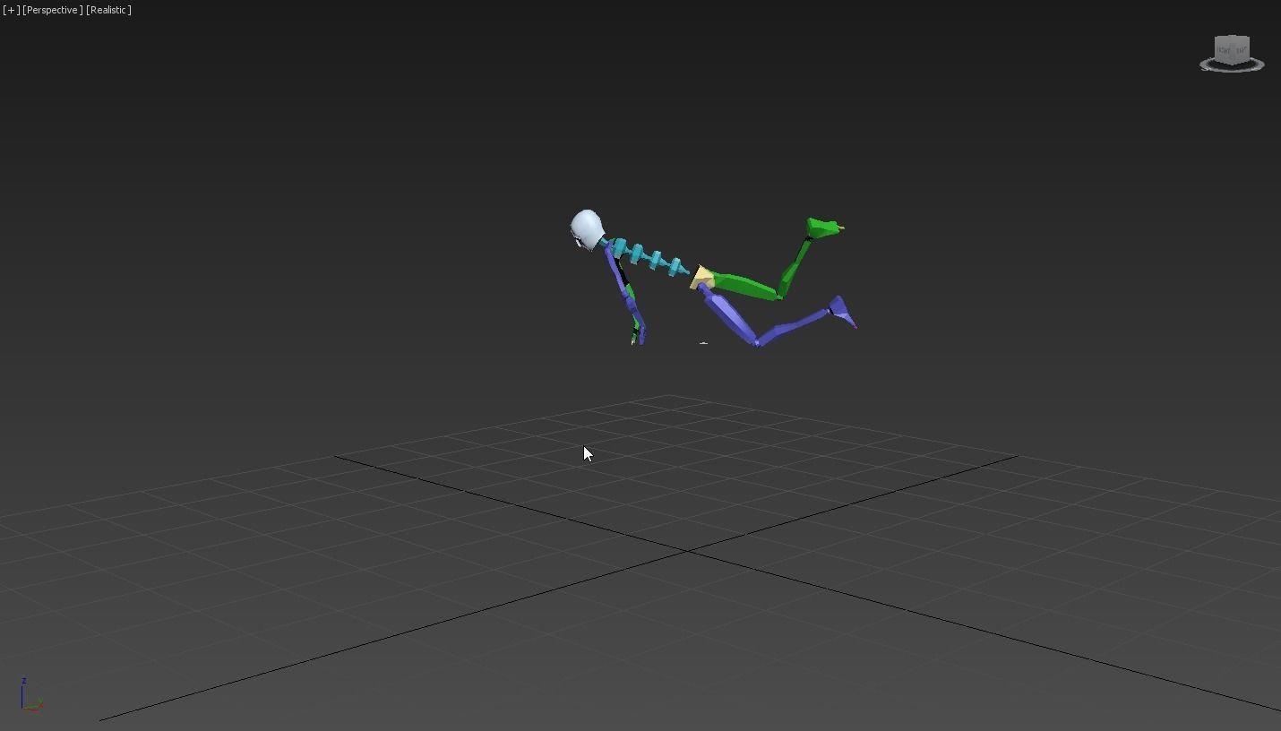Open the viewport General menu via [+]
1281x731 pixels.
[13, 10]
